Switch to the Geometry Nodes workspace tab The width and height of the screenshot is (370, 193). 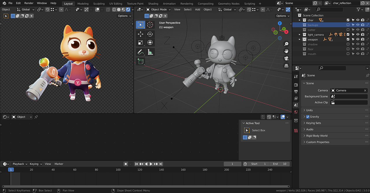pos(229,4)
